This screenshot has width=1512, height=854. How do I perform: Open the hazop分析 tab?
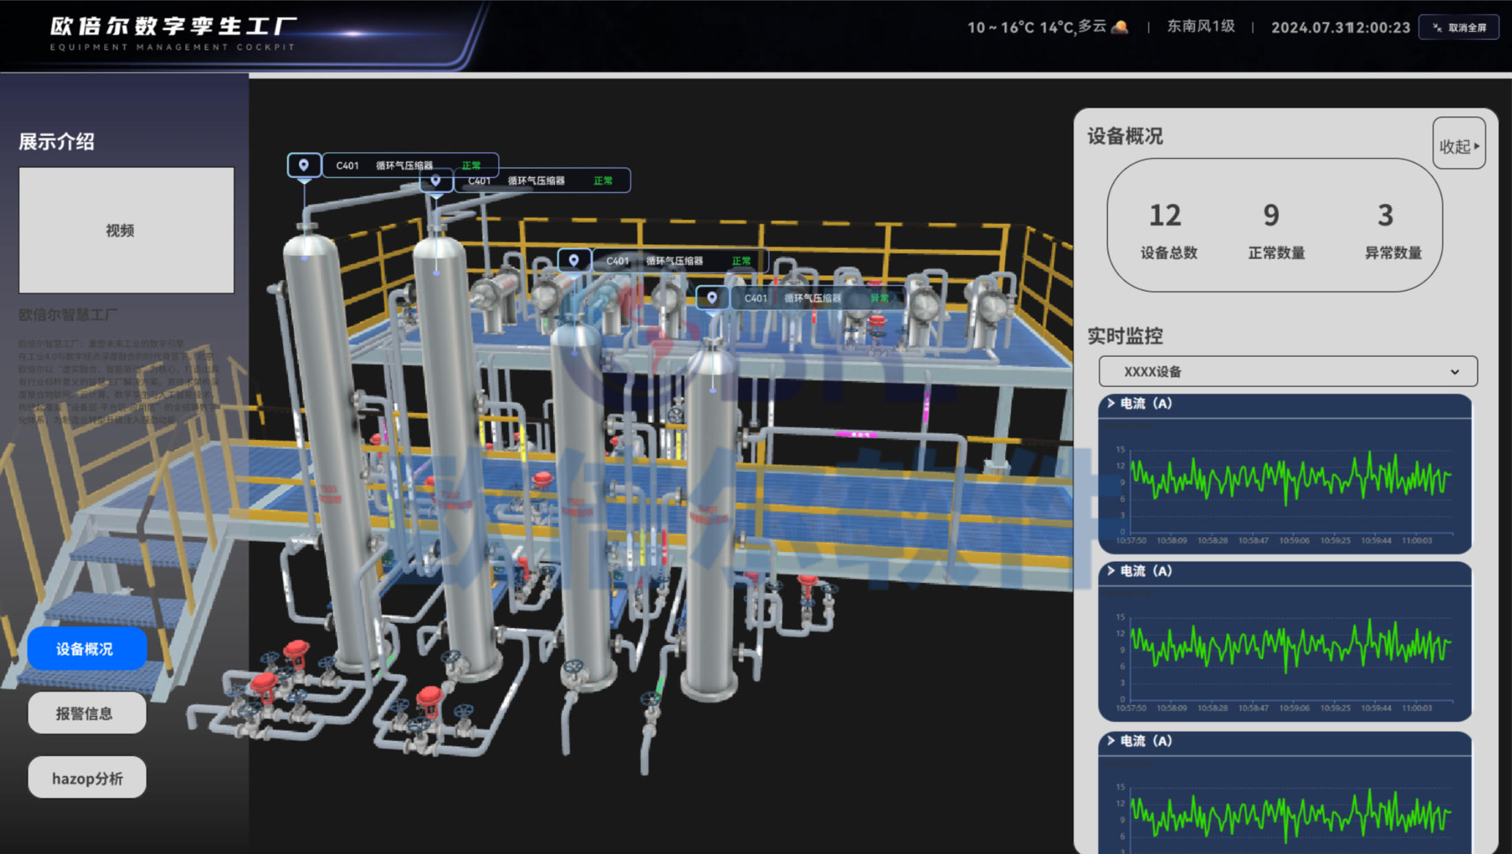pyautogui.click(x=87, y=778)
